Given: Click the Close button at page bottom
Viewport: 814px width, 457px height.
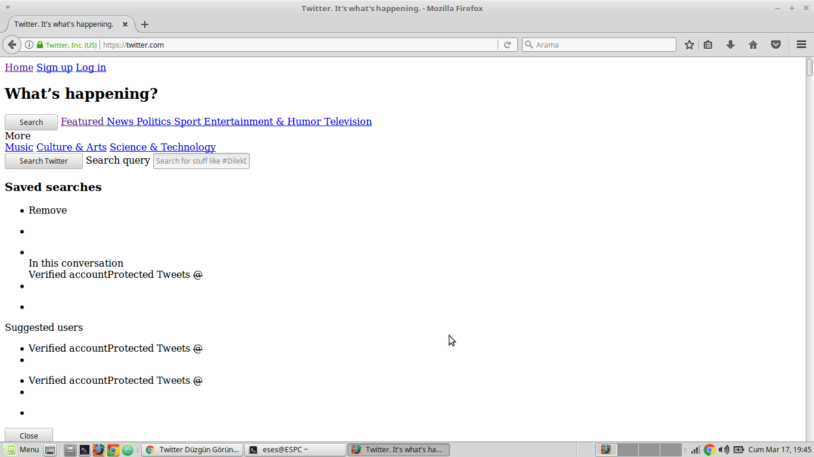Looking at the screenshot, I should coord(29,435).
